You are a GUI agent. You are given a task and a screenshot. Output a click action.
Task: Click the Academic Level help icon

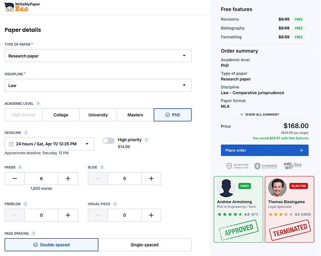38,104
